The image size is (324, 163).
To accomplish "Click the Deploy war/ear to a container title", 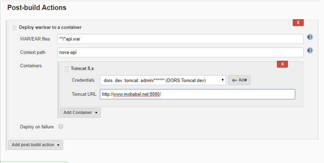I will 50,27.
